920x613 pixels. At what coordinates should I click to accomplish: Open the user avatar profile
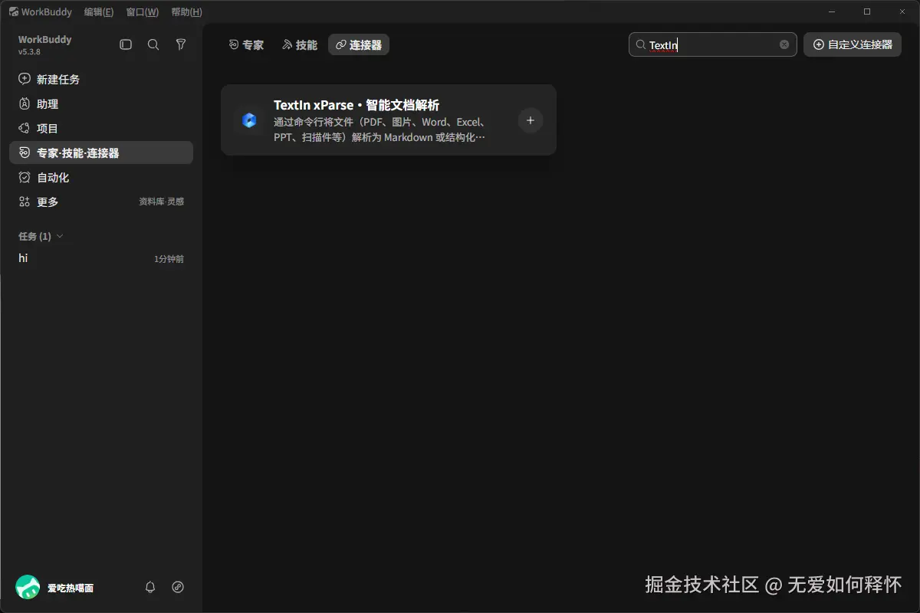tap(28, 587)
